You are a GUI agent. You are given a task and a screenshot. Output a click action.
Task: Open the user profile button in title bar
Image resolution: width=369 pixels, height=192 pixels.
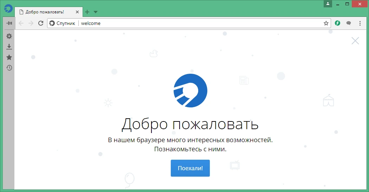(x=328, y=4)
